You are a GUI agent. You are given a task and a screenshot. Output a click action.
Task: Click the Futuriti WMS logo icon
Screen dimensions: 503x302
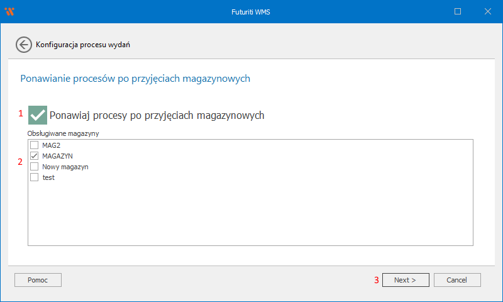pyautogui.click(x=9, y=11)
